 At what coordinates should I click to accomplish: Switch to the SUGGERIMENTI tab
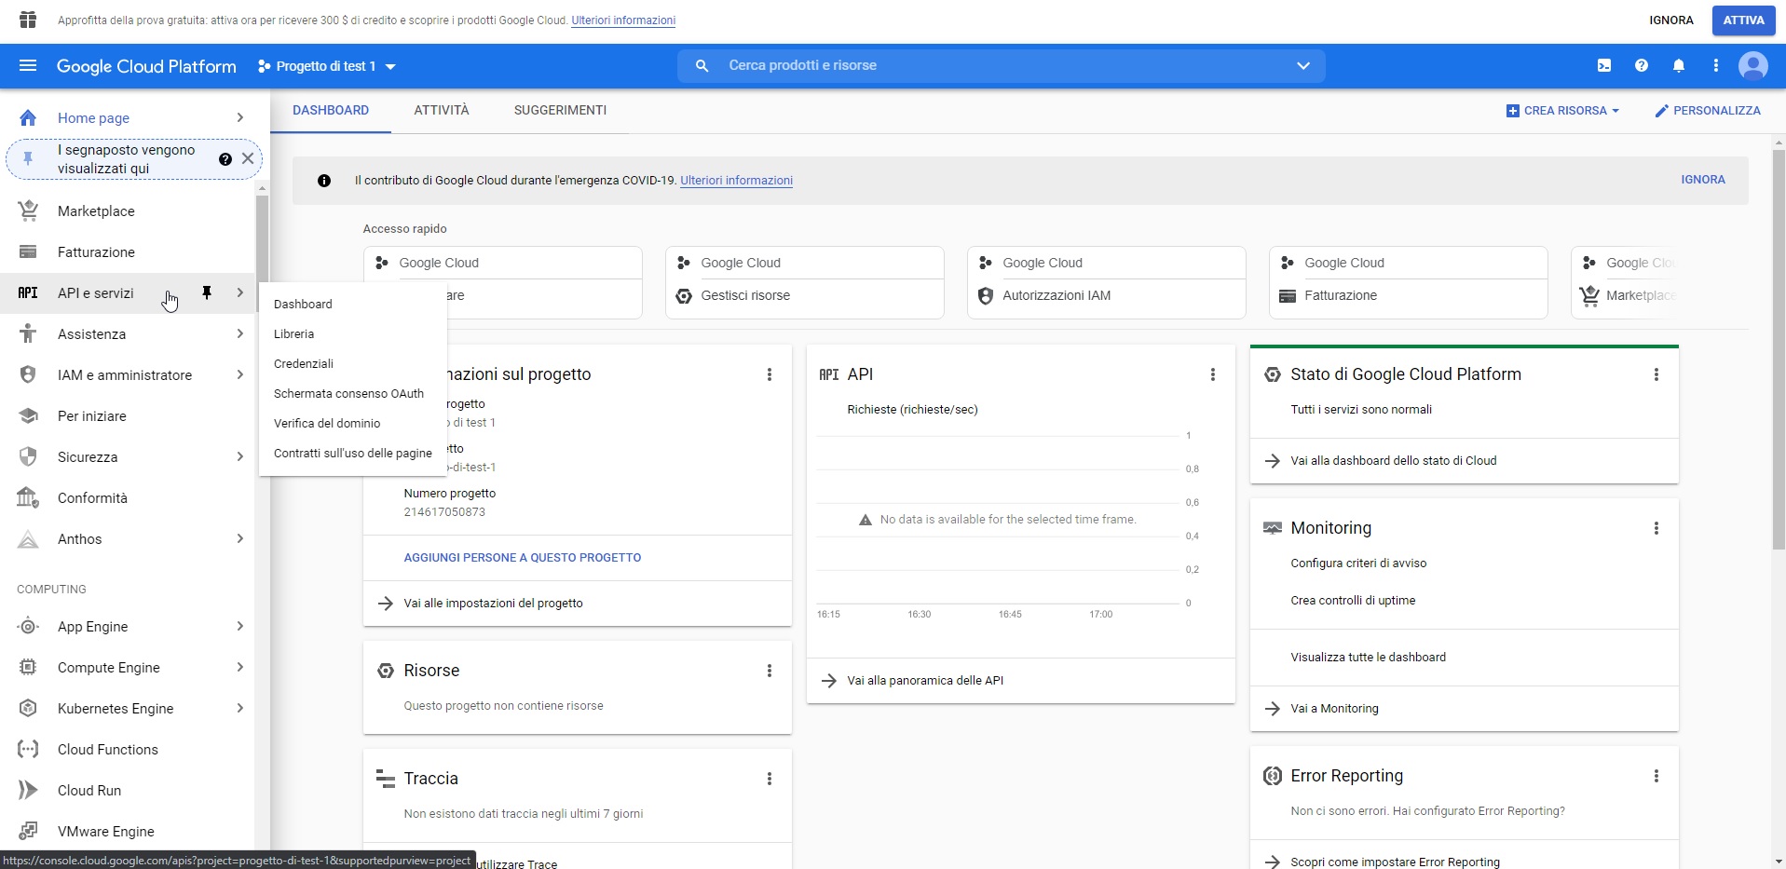click(560, 110)
